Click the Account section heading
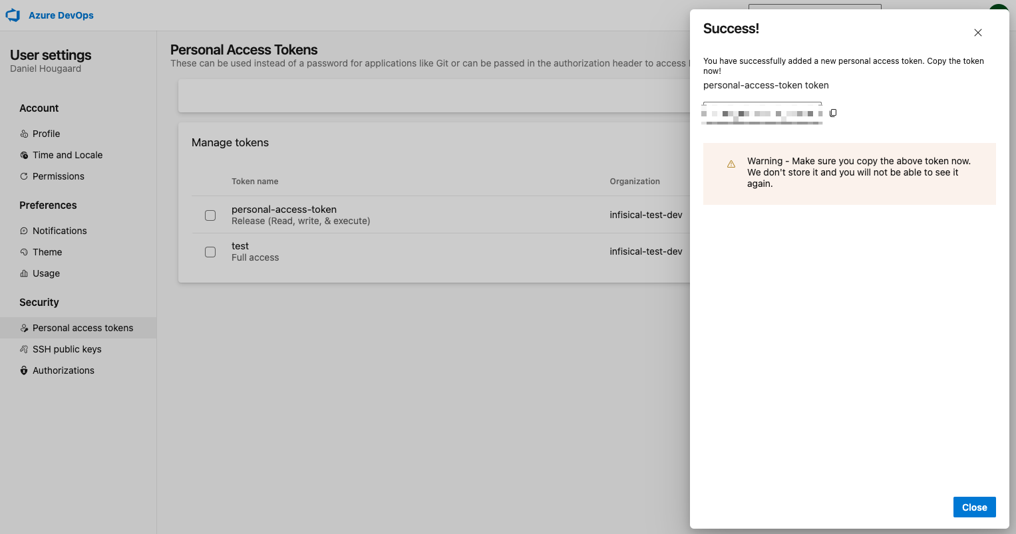Image resolution: width=1016 pixels, height=534 pixels. tap(39, 108)
